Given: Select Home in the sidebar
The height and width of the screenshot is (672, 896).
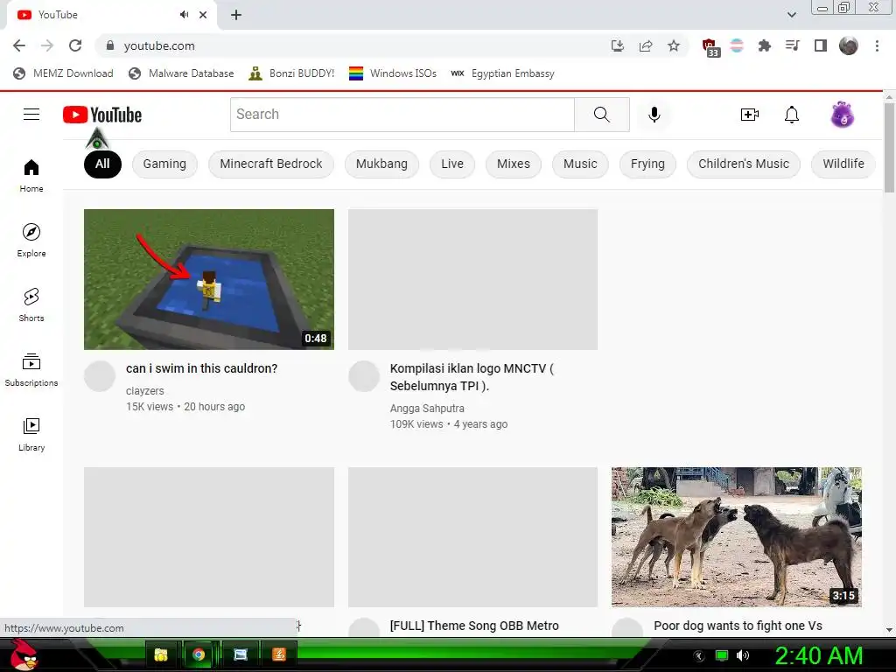Looking at the screenshot, I should pos(31,176).
